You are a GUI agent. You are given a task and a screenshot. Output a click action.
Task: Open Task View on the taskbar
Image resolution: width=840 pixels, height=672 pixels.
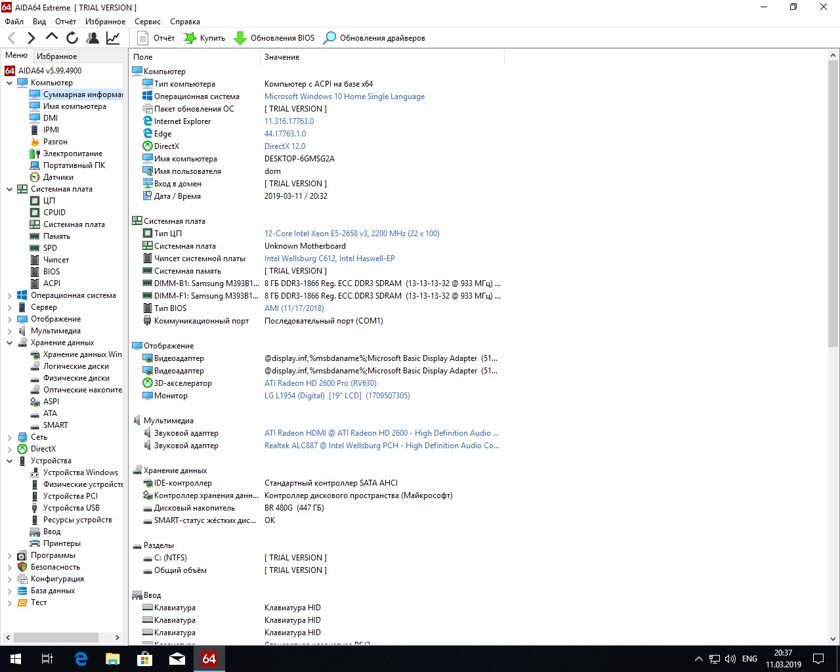[x=47, y=659]
